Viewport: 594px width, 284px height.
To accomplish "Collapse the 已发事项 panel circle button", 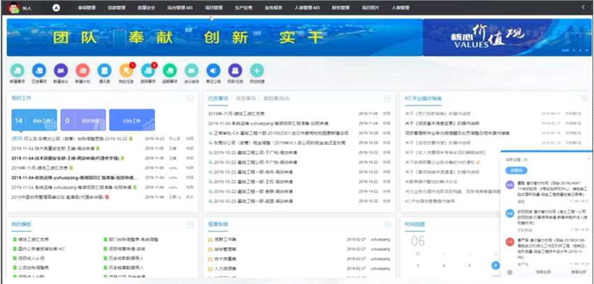I will tap(387, 98).
